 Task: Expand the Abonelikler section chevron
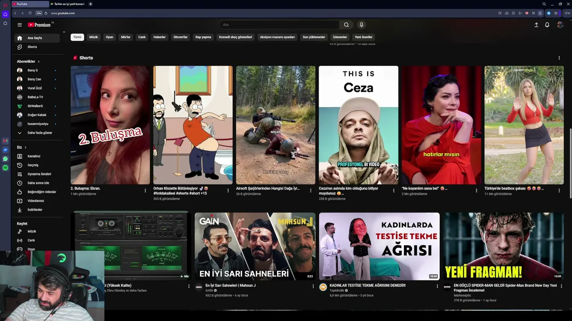[x=39, y=62]
